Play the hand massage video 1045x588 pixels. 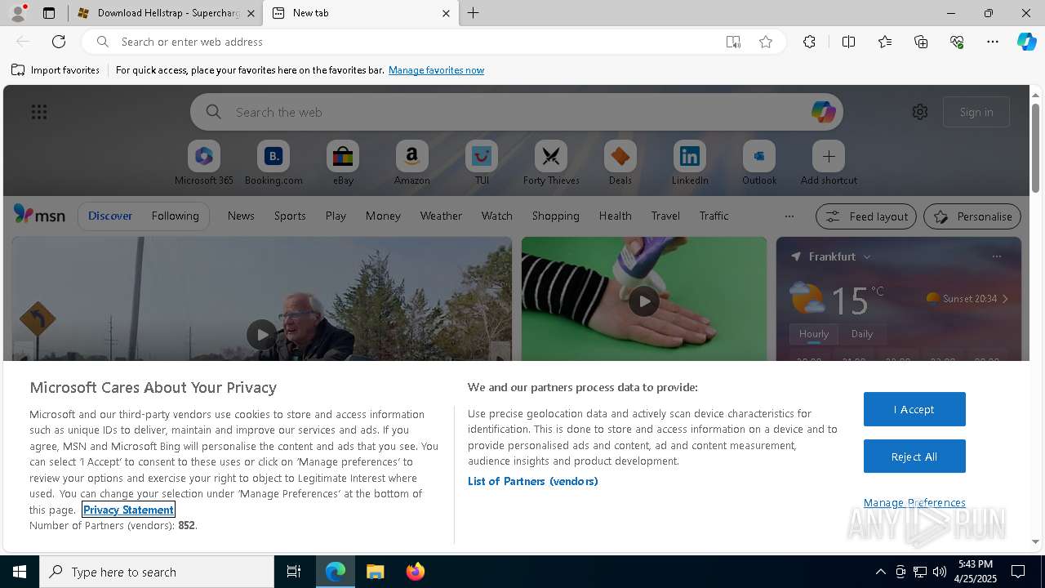point(644,301)
